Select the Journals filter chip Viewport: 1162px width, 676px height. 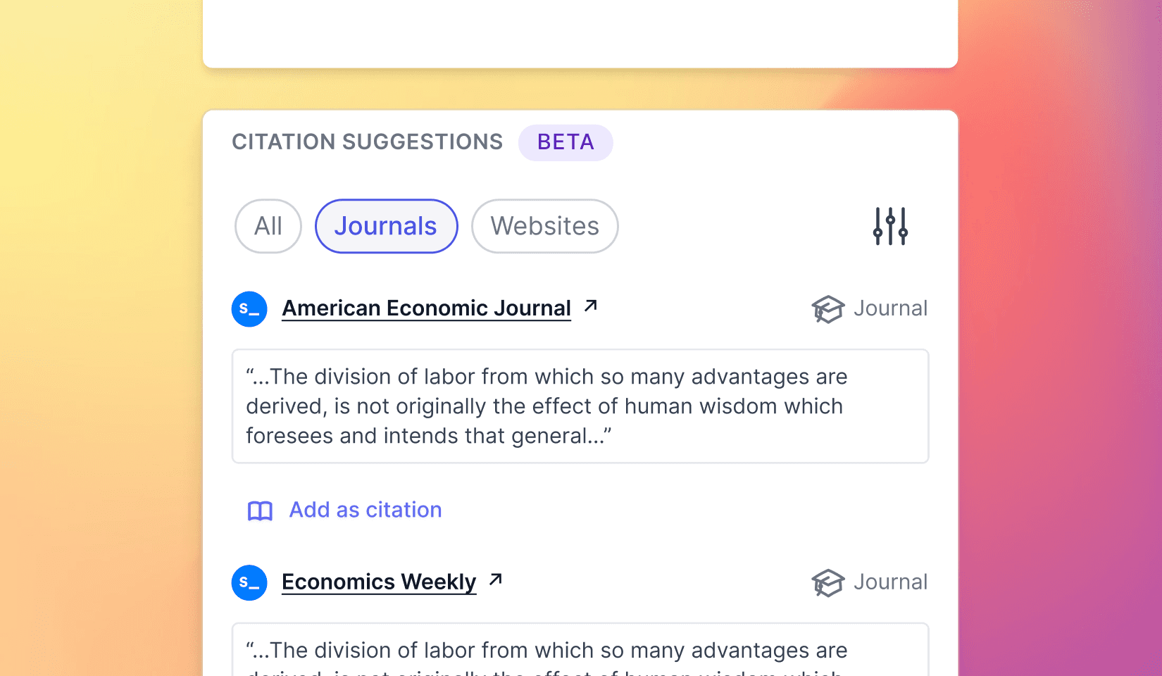tap(386, 226)
